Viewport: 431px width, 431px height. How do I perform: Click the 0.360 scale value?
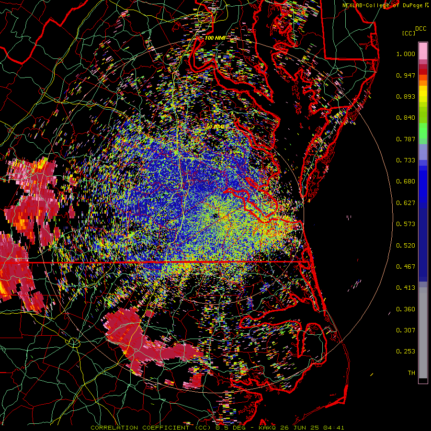click(x=406, y=309)
